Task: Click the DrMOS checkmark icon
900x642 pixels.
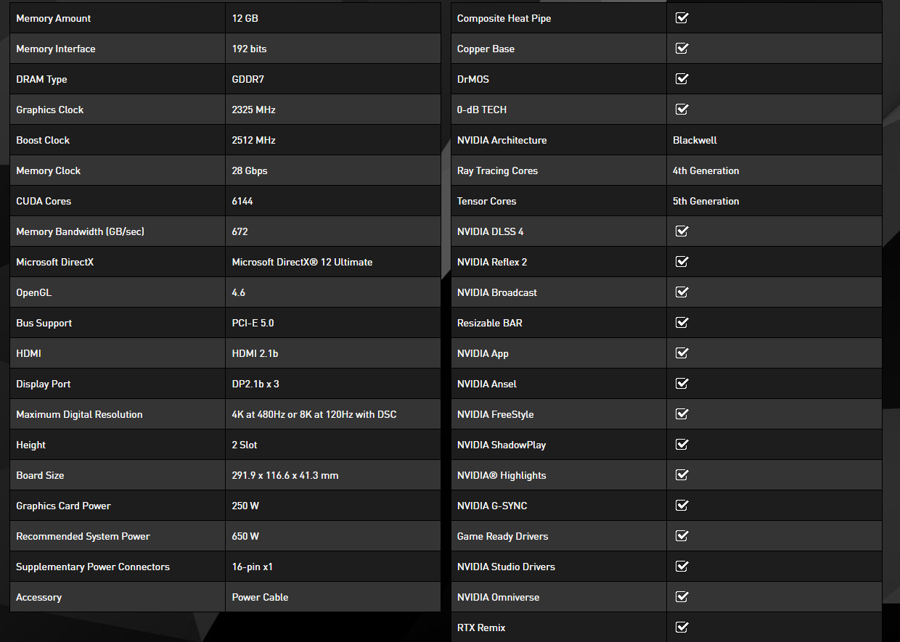Action: pos(682,79)
